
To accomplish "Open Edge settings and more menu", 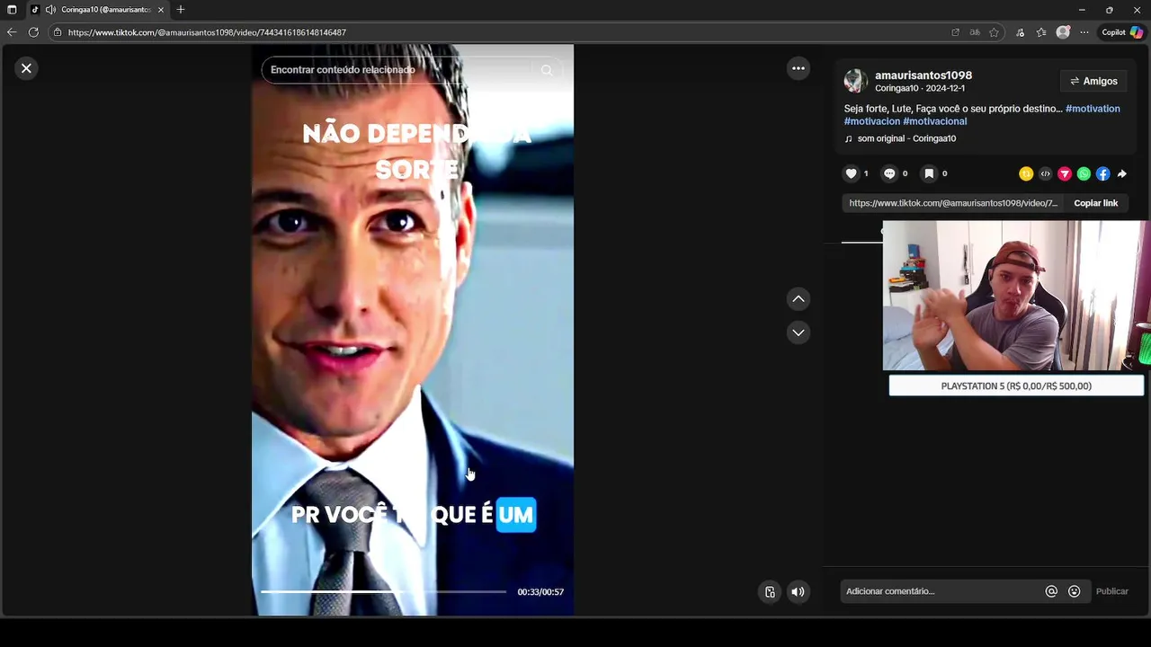I will [x=1084, y=32].
